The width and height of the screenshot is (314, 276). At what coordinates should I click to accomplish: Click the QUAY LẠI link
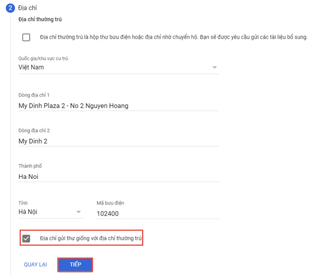pos(35,265)
